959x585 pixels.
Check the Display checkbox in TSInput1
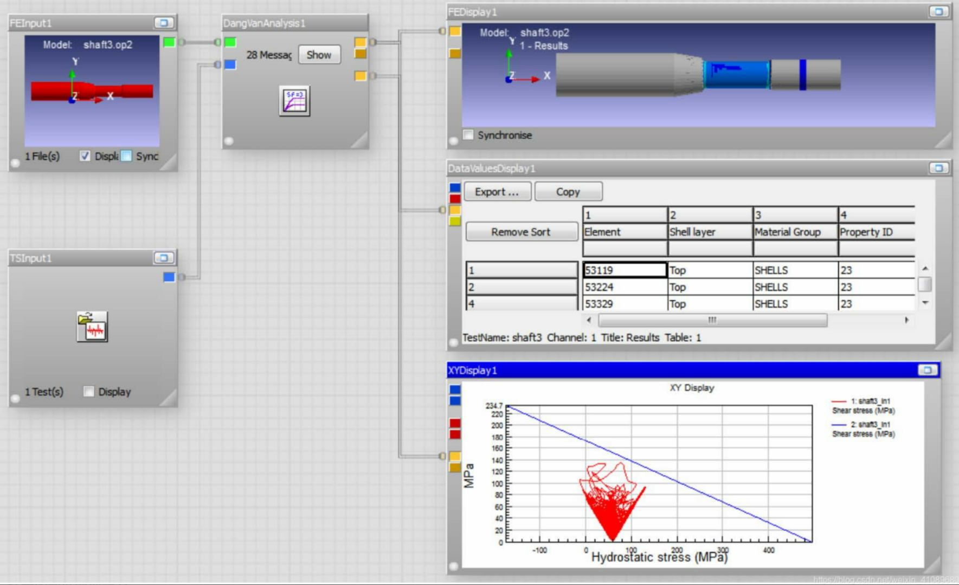tap(89, 391)
